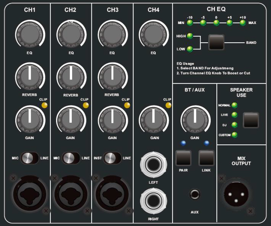Click the CH3 channel label
This screenshot has width=271, height=226.
click(113, 10)
